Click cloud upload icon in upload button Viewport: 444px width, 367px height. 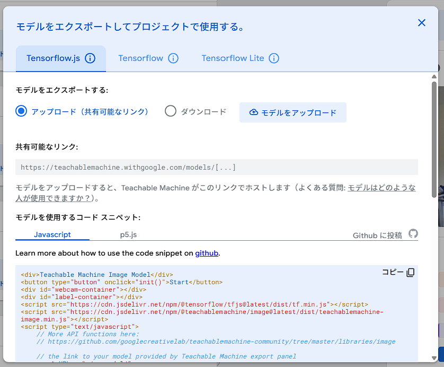pos(253,112)
